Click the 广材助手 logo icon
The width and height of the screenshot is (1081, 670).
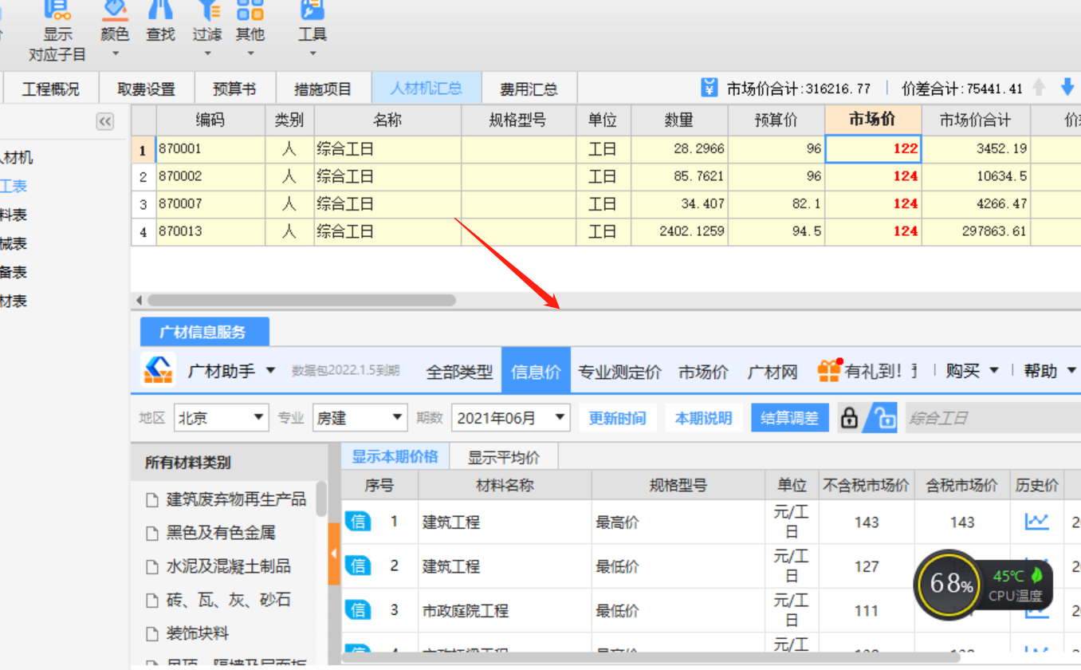pyautogui.click(x=158, y=370)
